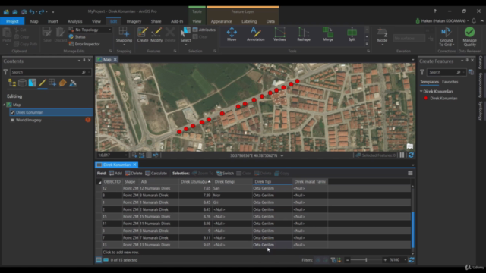This screenshot has height=273, width=486.
Task: Toggle Direk Konumları layer editing checkbox
Action: point(12,112)
